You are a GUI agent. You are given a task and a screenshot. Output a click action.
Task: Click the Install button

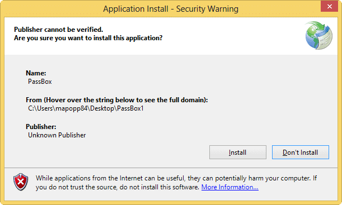(x=238, y=152)
